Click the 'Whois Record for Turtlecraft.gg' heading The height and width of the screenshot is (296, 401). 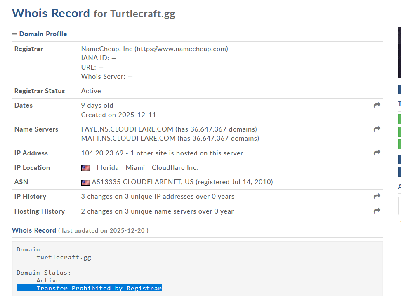click(x=94, y=13)
